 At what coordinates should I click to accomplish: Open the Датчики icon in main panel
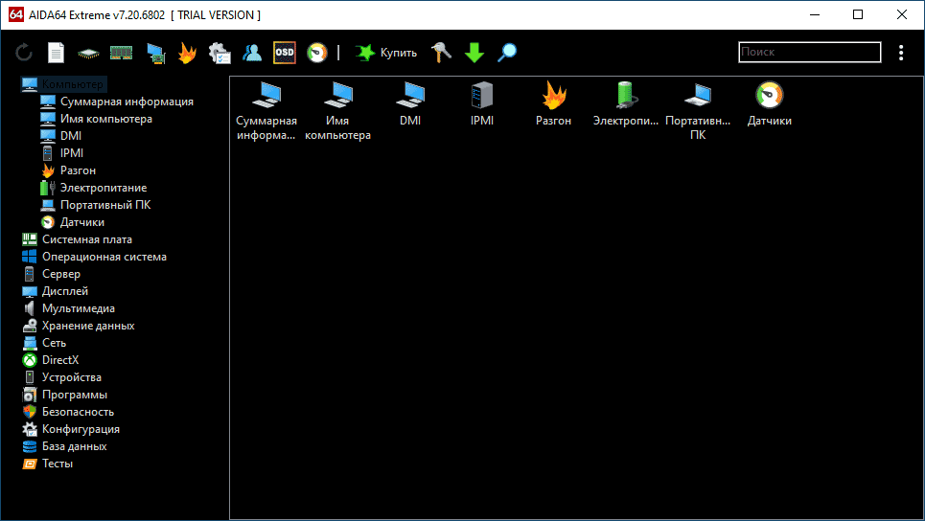tap(769, 104)
